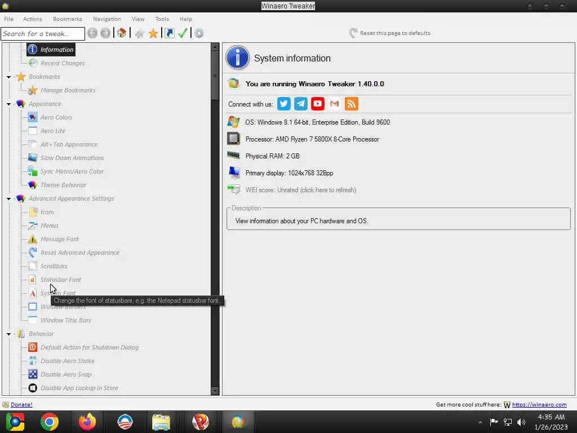Viewport: 577px width, 433px height.
Task: Select the Statusbar Font icon
Action: (x=33, y=280)
